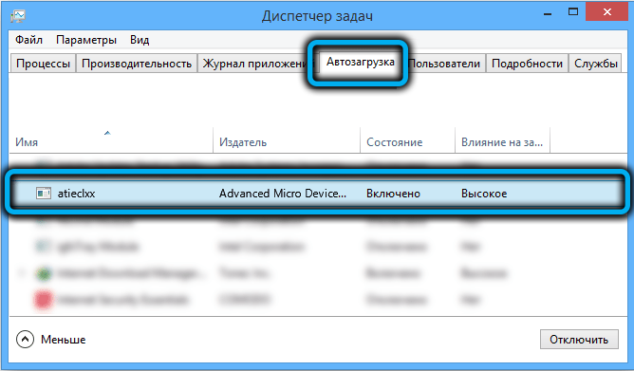Screen dimensions: 634x371
Task: Click the Включено status cell
Action: [x=393, y=194]
